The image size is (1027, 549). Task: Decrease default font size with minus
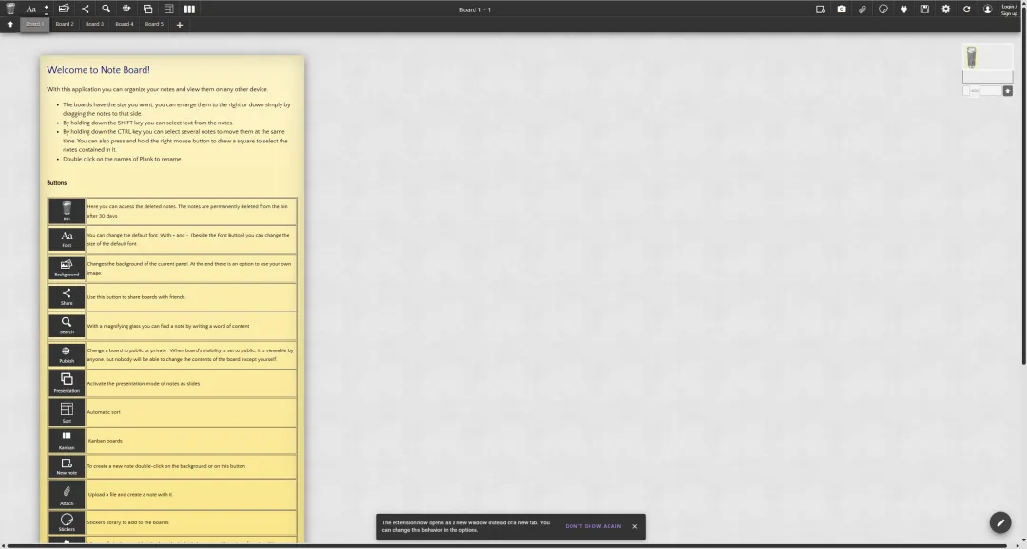point(46,12)
